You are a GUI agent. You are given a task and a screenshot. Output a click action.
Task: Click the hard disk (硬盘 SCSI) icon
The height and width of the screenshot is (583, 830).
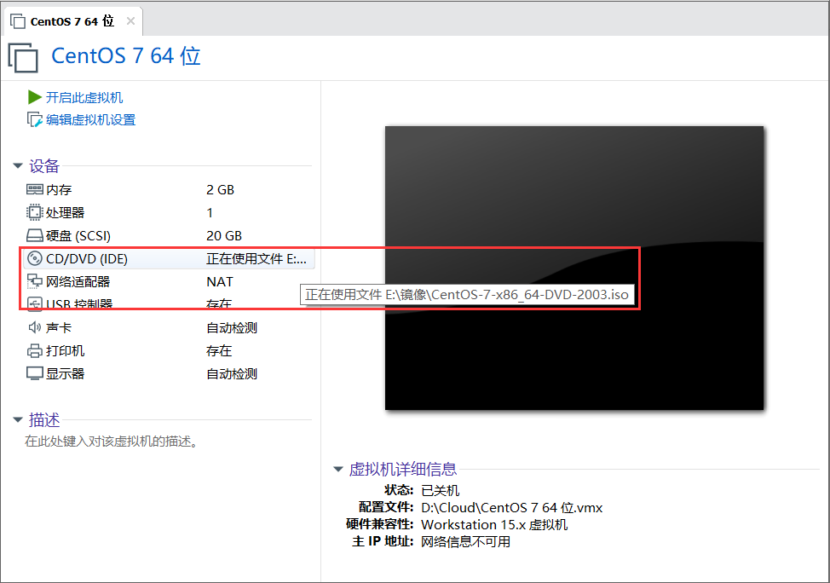(34, 235)
